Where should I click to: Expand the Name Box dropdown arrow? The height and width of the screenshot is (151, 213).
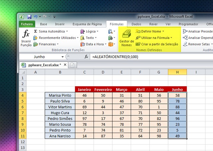[x=63, y=57]
